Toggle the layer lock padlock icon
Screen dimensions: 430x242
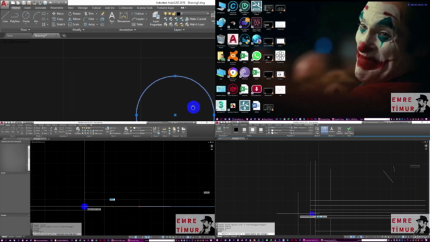tap(173, 13)
